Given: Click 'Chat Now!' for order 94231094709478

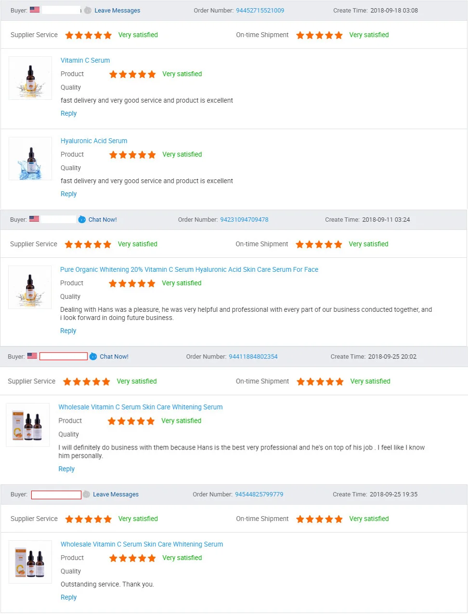Looking at the screenshot, I should [103, 219].
